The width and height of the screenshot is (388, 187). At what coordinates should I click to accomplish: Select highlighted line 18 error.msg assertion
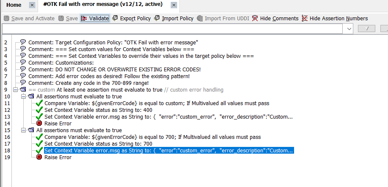pos(169,150)
